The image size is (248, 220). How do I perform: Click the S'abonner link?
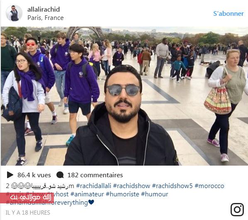(x=229, y=14)
